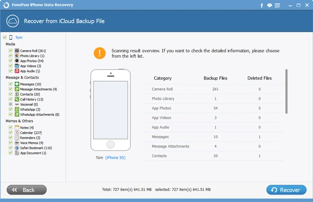Viewport: 313px width, 202px height.
Task: Click the Media section label
Action: tap(10, 44)
